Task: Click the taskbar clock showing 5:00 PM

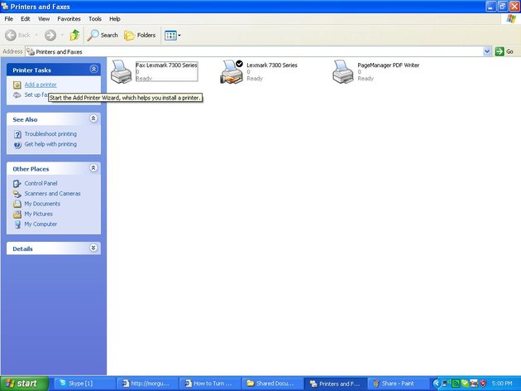Action: click(x=502, y=384)
